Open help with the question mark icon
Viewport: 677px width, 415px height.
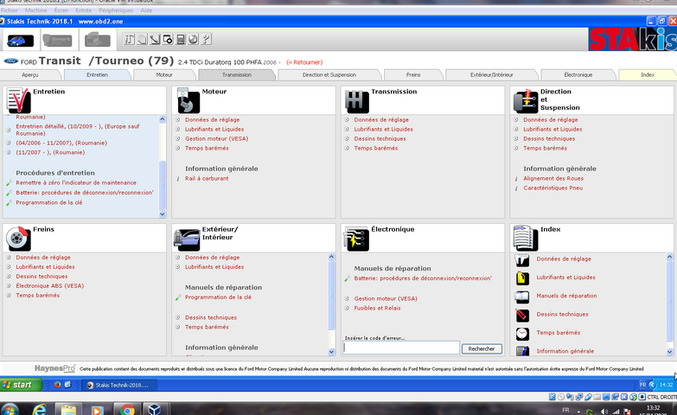pos(206,39)
